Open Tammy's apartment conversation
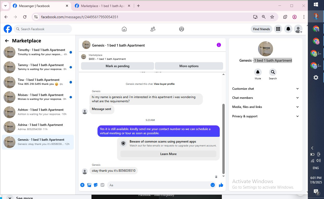The image size is (324, 199). 38,67
